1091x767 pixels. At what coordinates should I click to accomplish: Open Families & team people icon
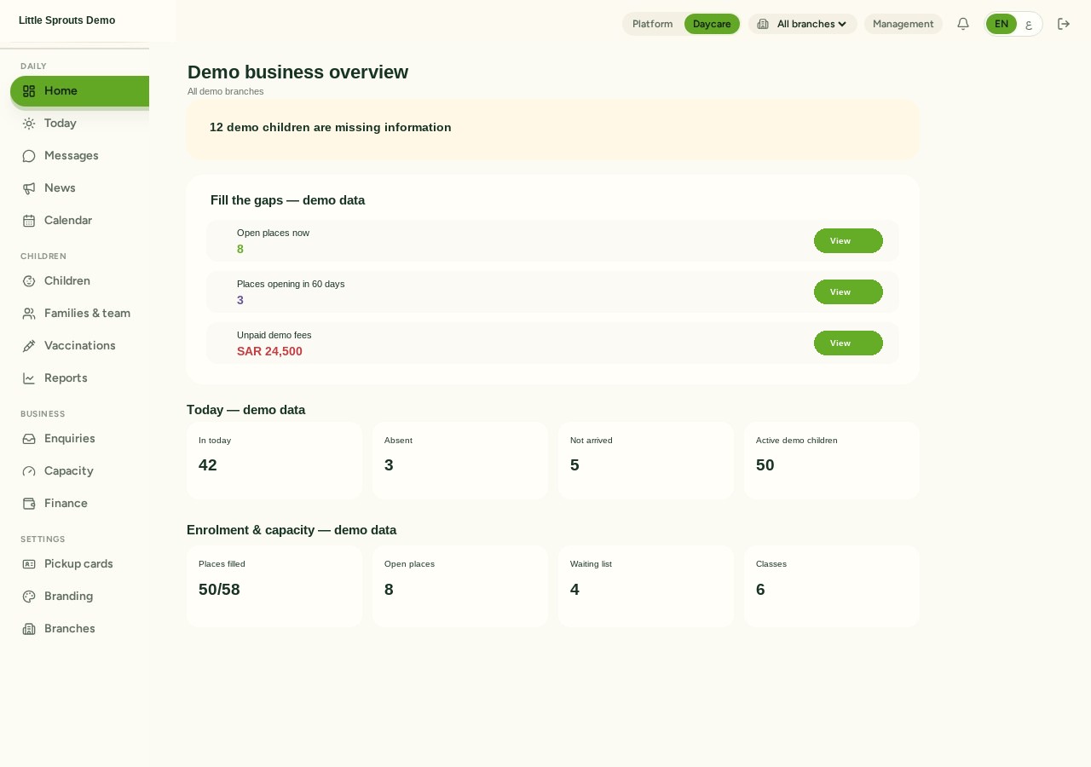tap(29, 314)
